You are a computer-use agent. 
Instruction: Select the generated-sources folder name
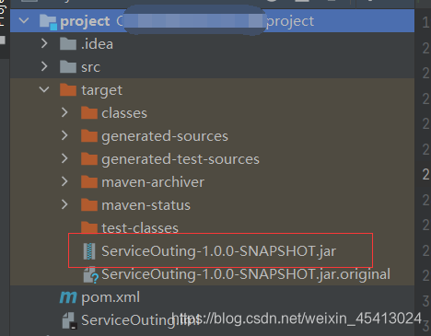pyautogui.click(x=165, y=136)
